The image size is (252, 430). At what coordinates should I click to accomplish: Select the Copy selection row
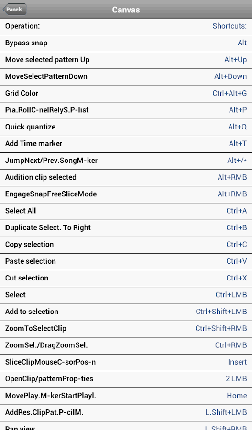[126, 245]
